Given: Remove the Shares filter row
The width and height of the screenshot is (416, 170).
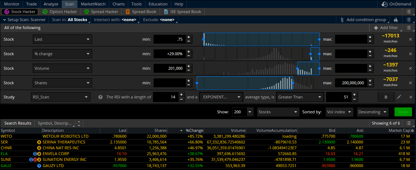Looking at the screenshot, I should click(411, 83).
